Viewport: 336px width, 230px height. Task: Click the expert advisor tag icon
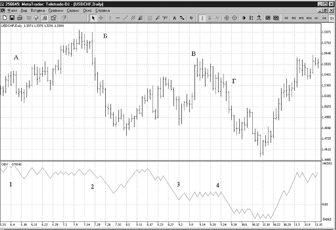[64, 18]
